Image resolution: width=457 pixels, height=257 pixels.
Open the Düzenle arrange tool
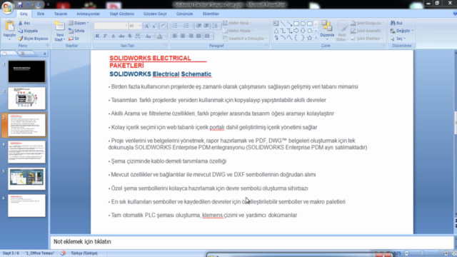click(x=327, y=29)
